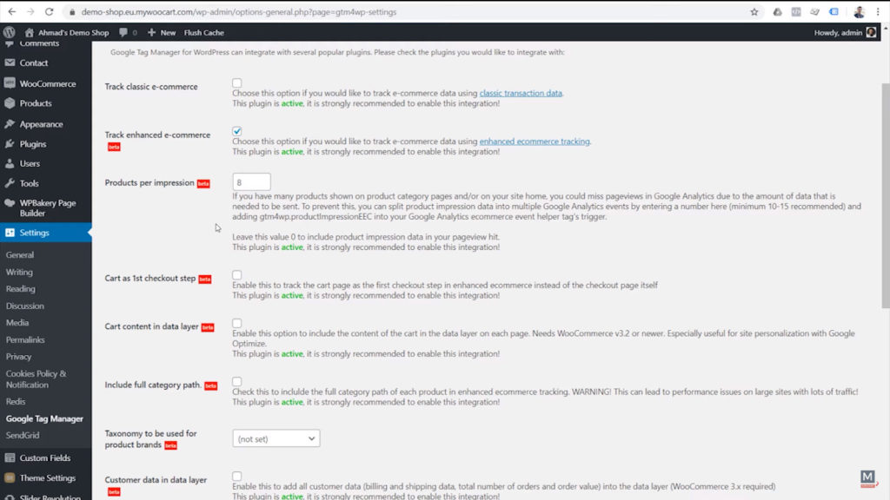Open Appearance via its paintbrush icon
The image size is (890, 500).
11,122
